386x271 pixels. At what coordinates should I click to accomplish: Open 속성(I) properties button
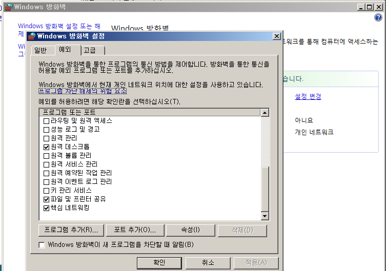[x=191, y=230]
